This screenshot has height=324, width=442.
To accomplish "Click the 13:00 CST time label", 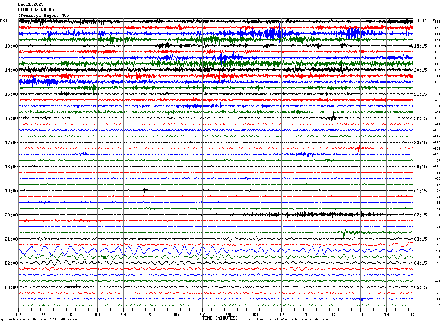I will (x=11, y=46).
